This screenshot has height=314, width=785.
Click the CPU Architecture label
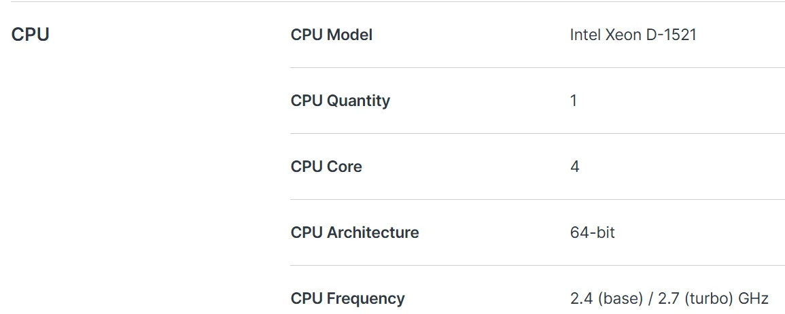[x=355, y=233]
